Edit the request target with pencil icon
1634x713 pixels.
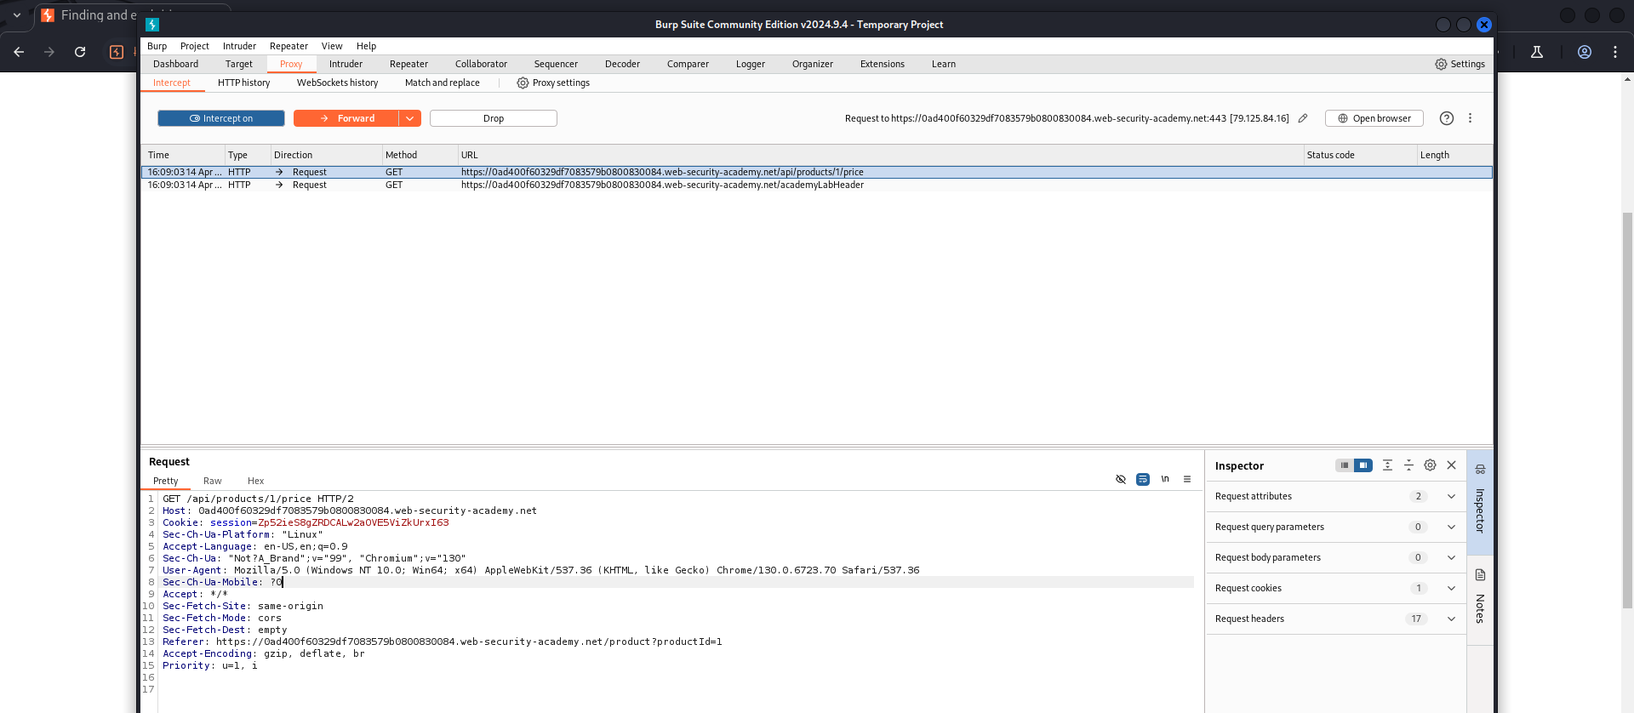1303,118
